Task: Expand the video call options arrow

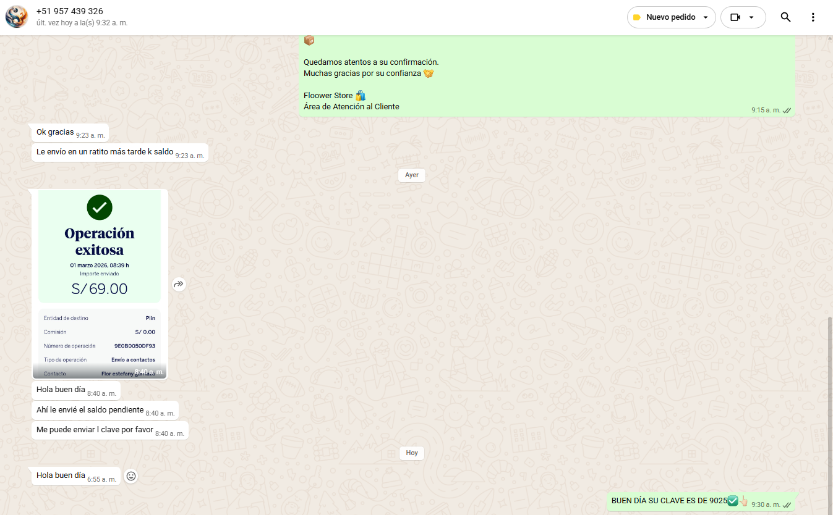Action: pos(751,17)
